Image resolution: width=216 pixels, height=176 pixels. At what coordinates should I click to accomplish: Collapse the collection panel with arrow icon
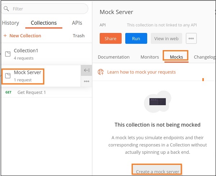click(x=86, y=70)
